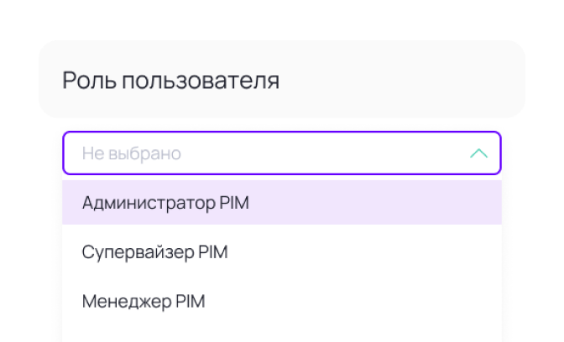Hide the options using the up-arrow icon

click(x=478, y=153)
